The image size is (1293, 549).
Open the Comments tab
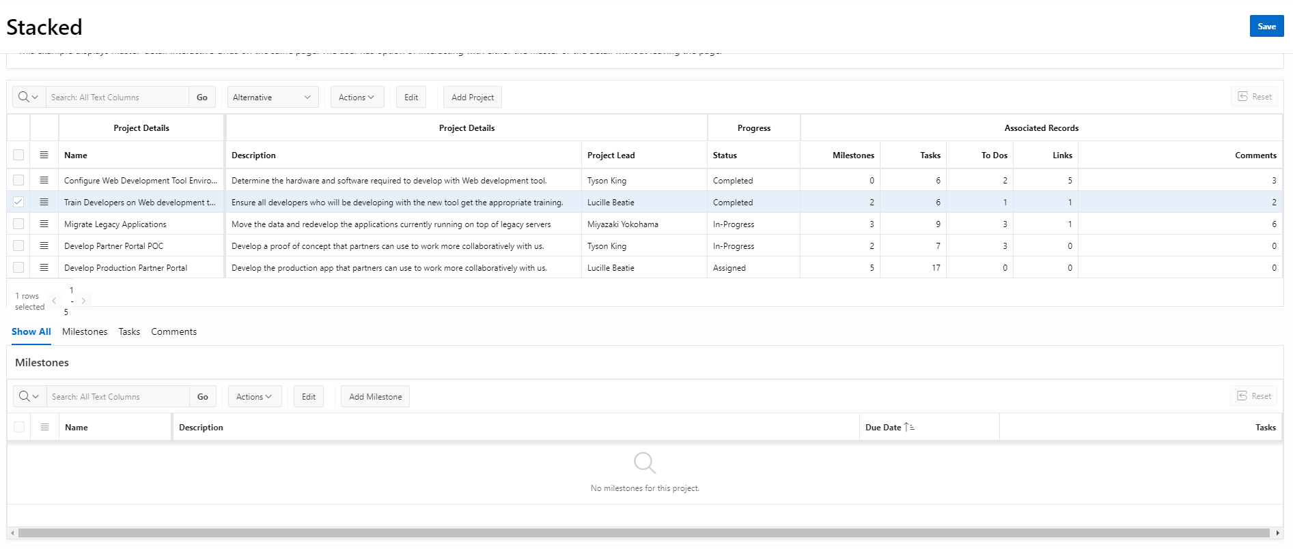pos(174,331)
